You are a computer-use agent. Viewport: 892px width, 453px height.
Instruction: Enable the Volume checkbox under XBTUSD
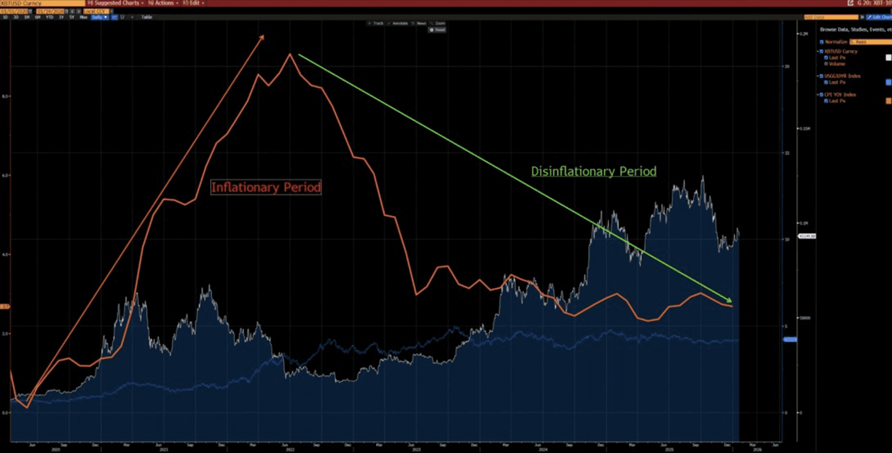[x=826, y=64]
